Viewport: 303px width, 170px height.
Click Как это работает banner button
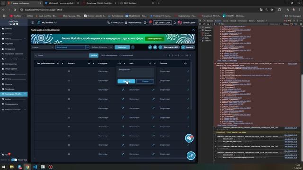[x=155, y=39]
